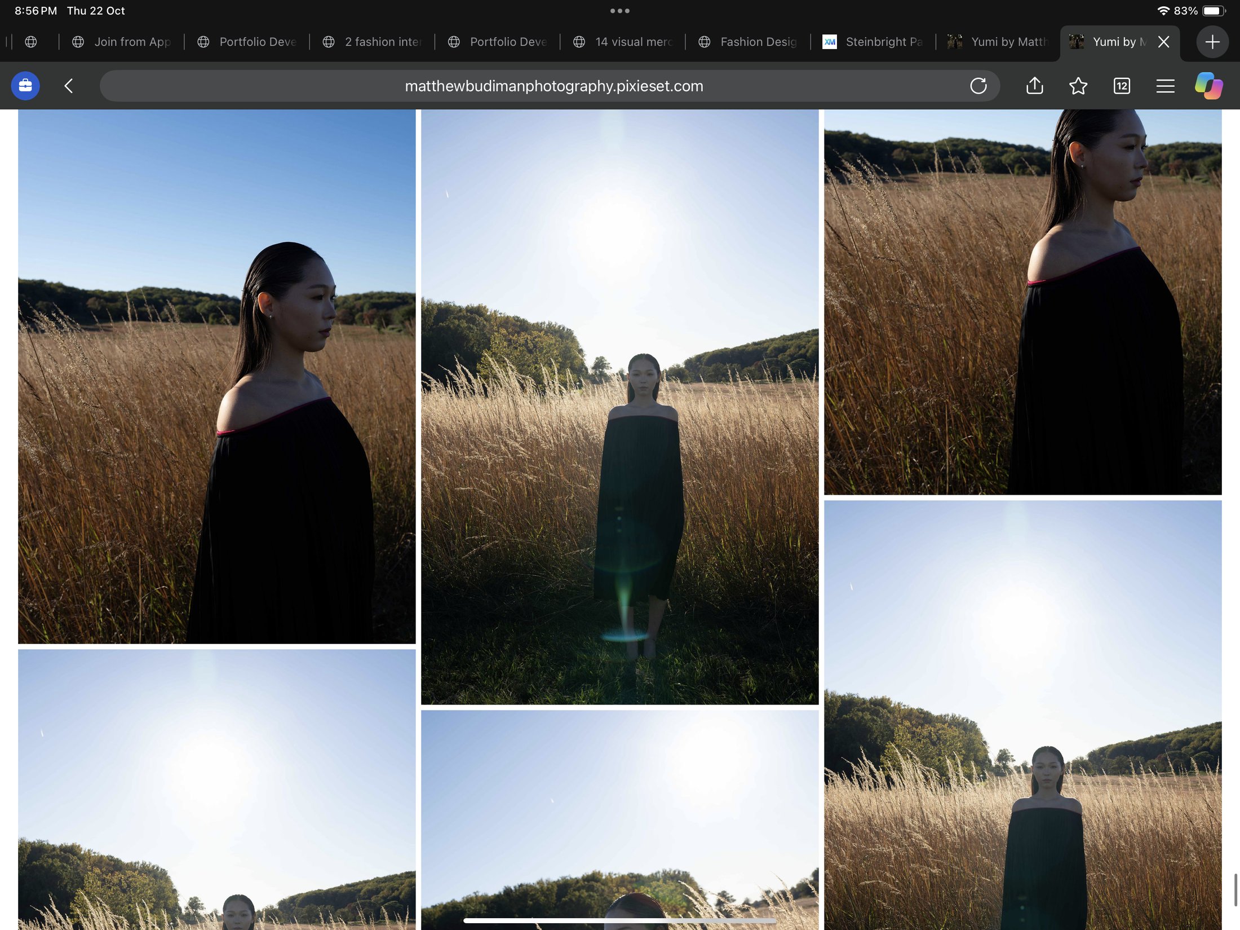The height and width of the screenshot is (930, 1240).
Task: Switch to the first Portfolio Deve tab
Action: 247,42
